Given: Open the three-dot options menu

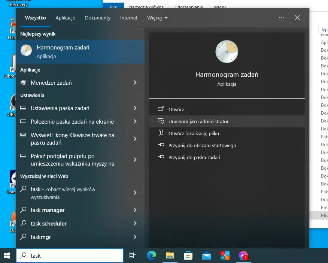Looking at the screenshot, I should [282, 18].
